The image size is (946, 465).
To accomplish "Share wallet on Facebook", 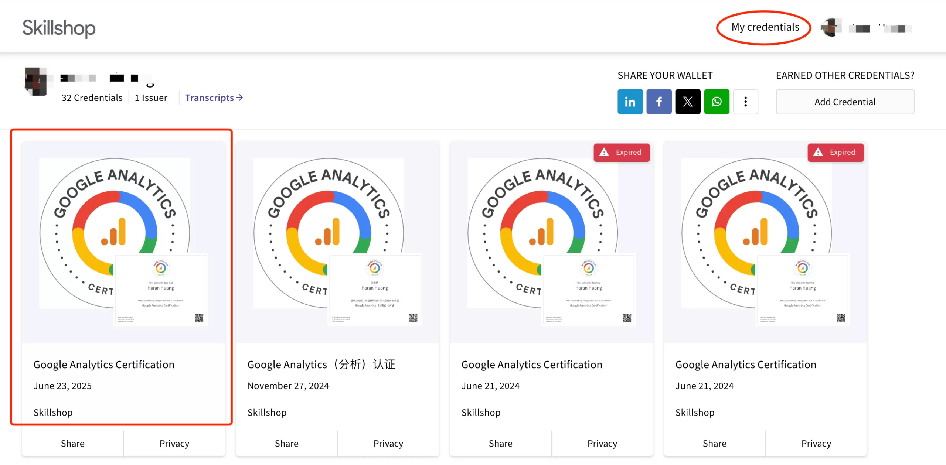I will (x=659, y=102).
